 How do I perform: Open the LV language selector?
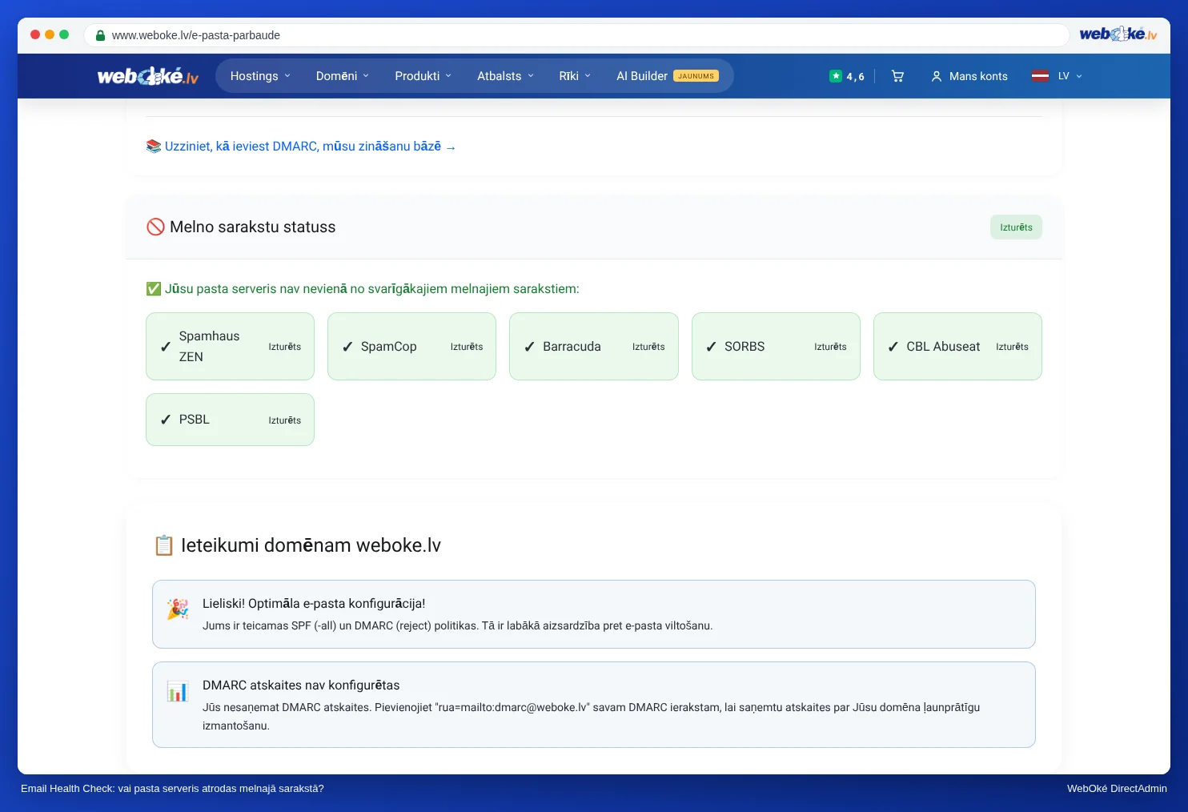(1070, 76)
